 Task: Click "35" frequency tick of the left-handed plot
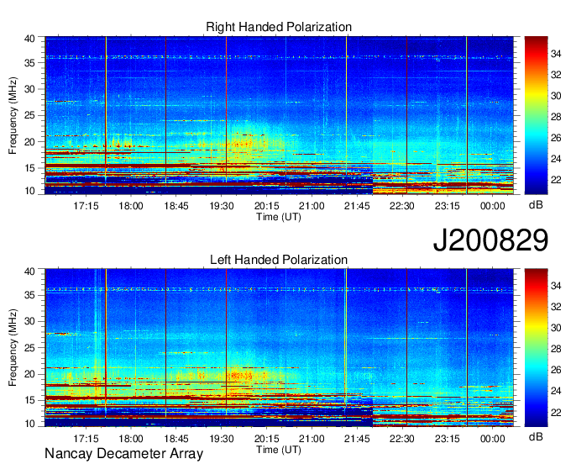[29, 295]
